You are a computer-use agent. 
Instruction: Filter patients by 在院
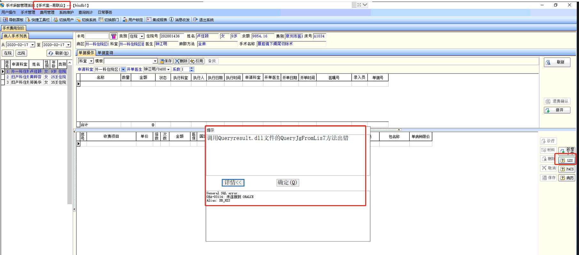coord(8,53)
